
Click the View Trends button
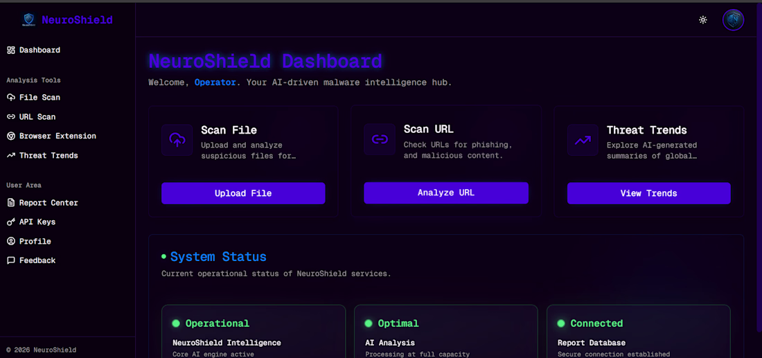[x=649, y=193]
